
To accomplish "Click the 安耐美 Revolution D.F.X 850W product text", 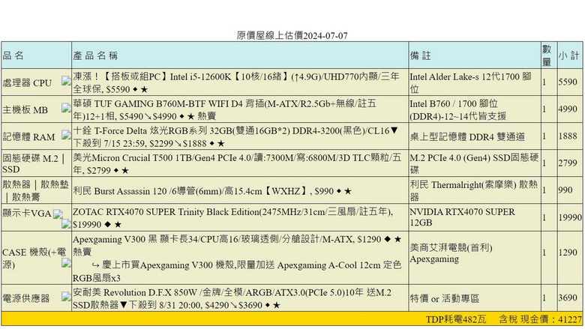I will pyautogui.click(x=232, y=298).
